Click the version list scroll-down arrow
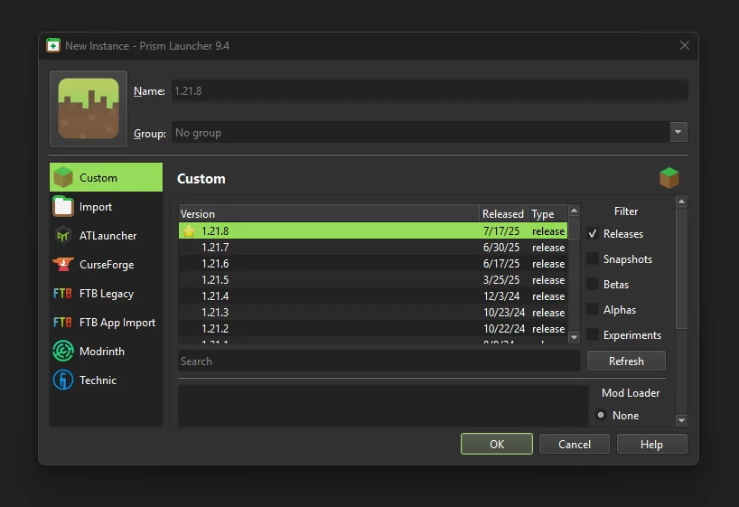The height and width of the screenshot is (507, 739). click(574, 337)
